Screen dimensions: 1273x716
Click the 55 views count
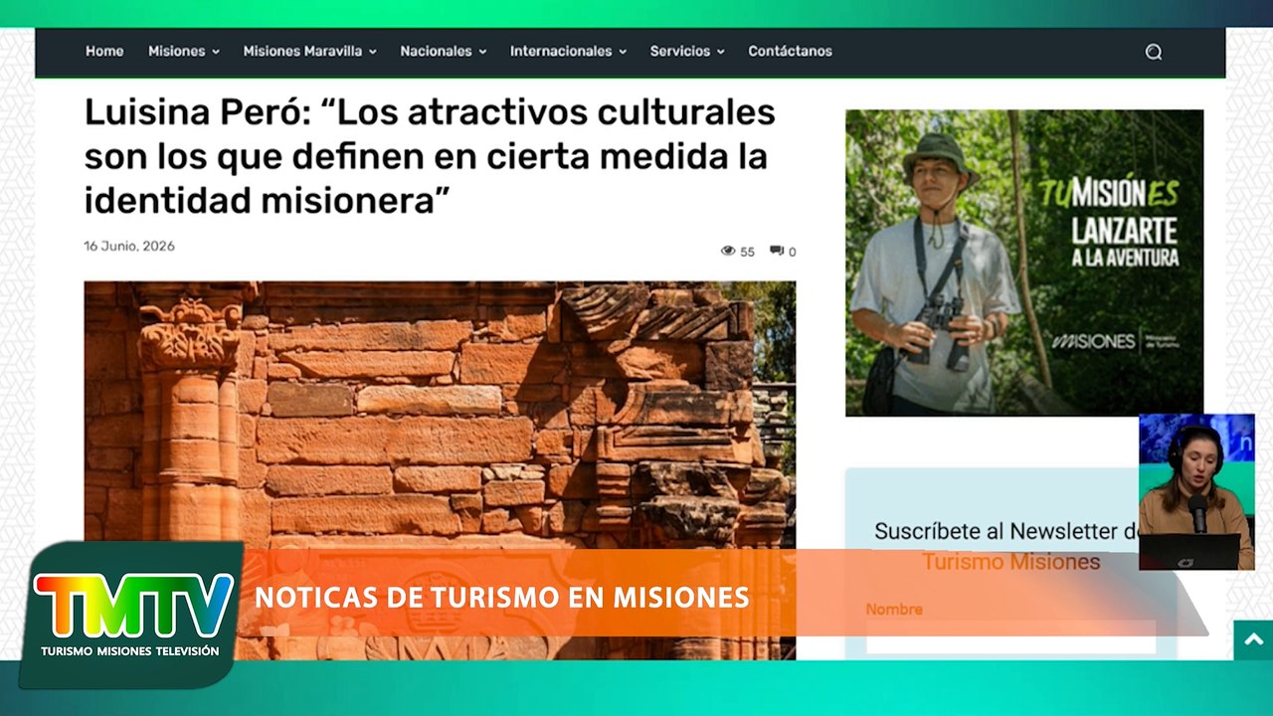click(747, 253)
